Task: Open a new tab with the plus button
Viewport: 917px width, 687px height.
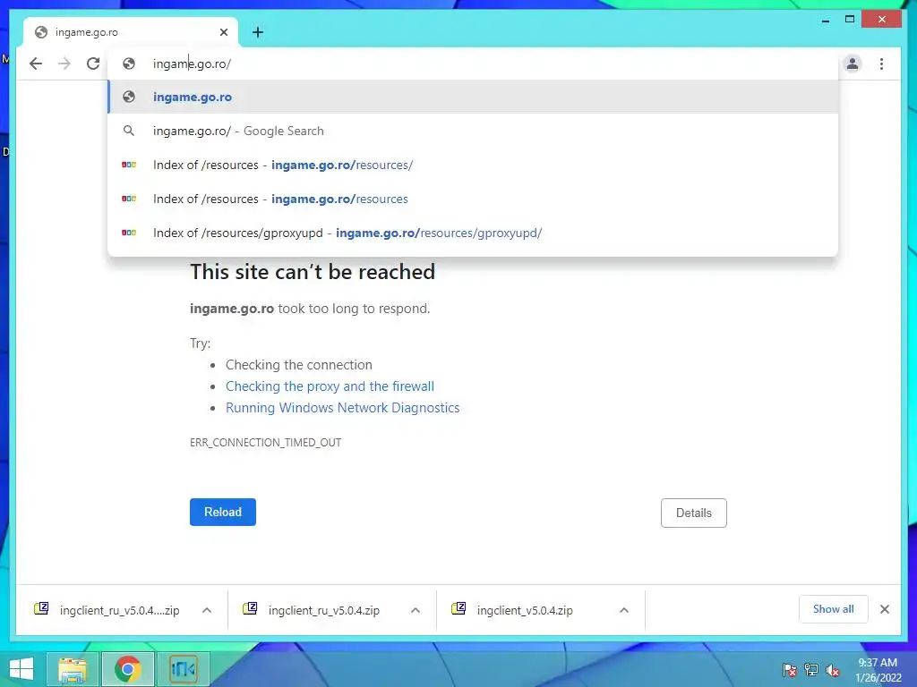Action: tap(258, 32)
